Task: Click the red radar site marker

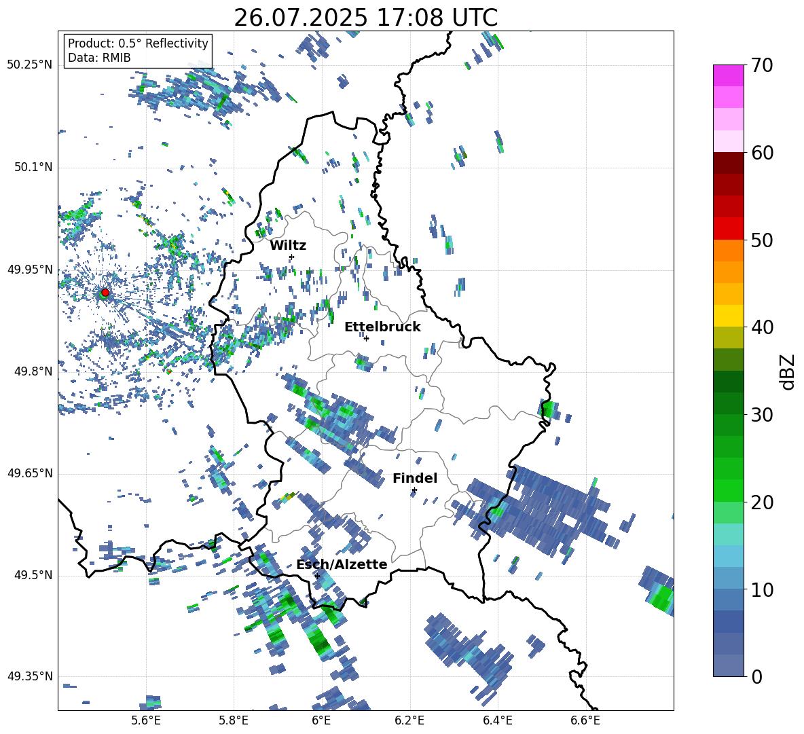Action: click(x=105, y=293)
